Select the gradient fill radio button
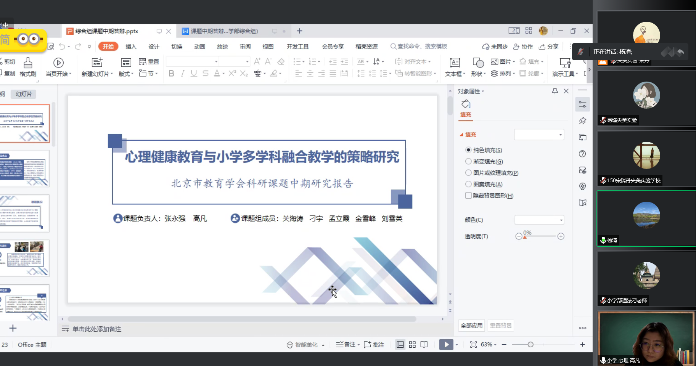The image size is (696, 366). point(468,162)
